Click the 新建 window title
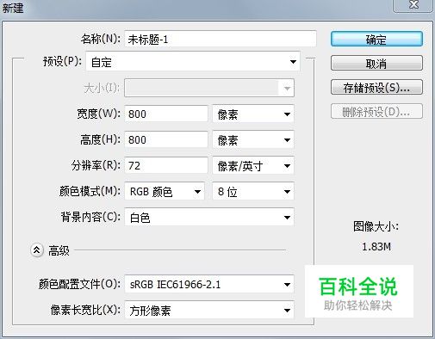The width and height of the screenshot is (435, 339). click(13, 8)
